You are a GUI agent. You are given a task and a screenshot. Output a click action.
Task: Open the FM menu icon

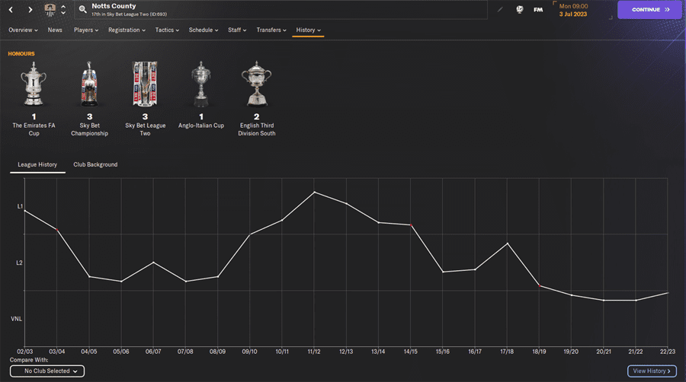point(538,10)
